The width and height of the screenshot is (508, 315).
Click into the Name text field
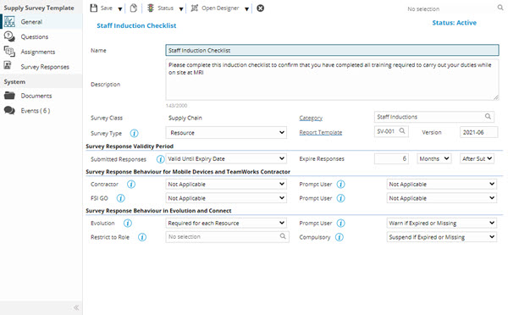332,50
